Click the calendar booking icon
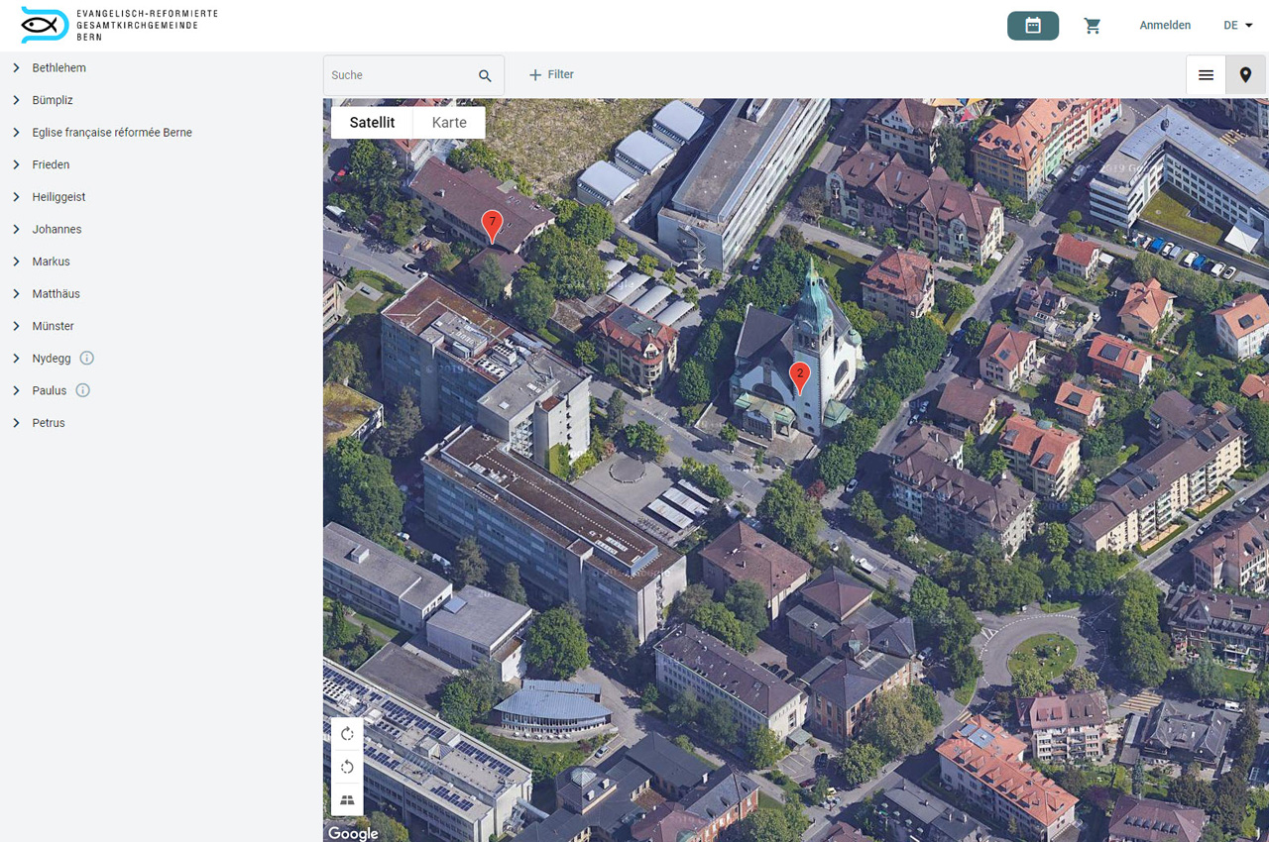Screen dimensions: 1269x842 click(1033, 26)
